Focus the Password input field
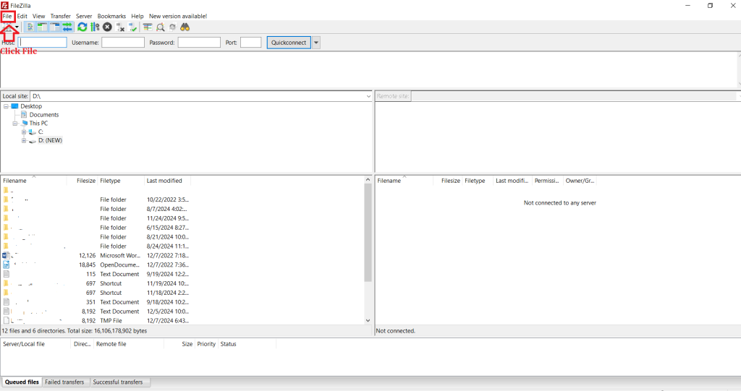 [199, 43]
